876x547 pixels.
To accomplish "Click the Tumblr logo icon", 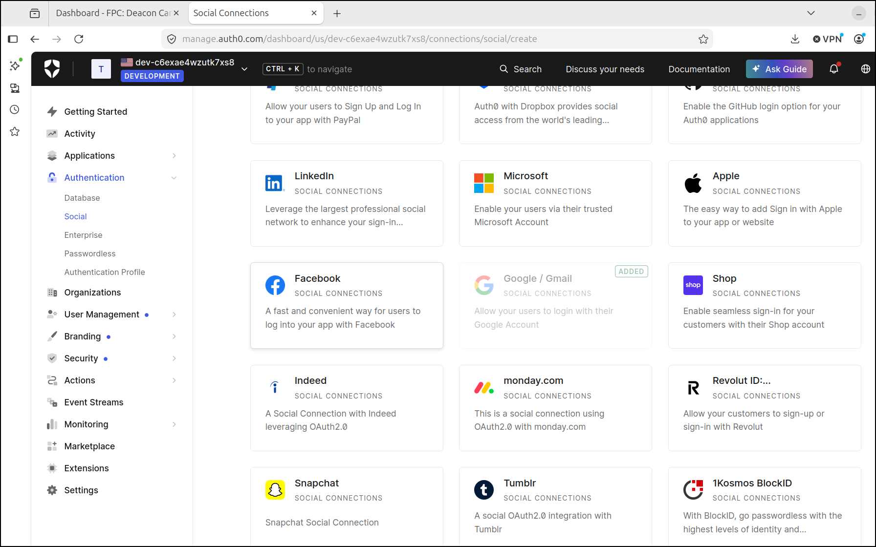I will (484, 490).
